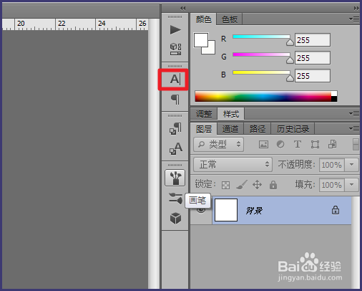This screenshot has width=362, height=291.
Task: Click ruler mark 24
Action: point(102,24)
